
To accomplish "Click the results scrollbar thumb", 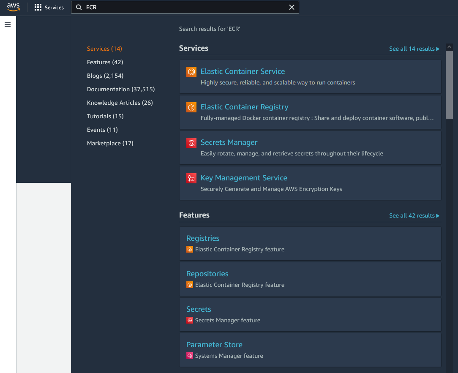I will tap(449, 85).
